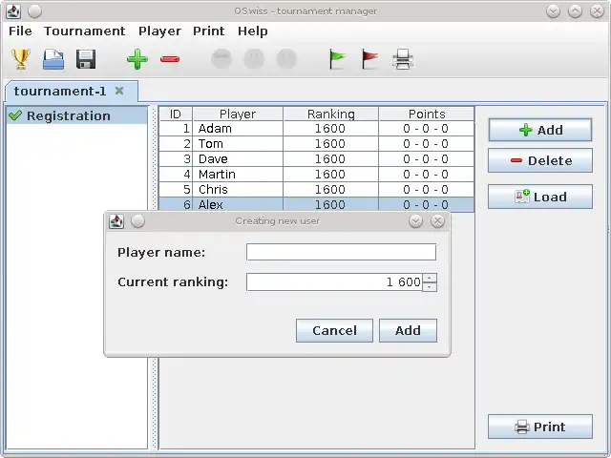Click Tom's points cell 0 - 0 - 0

pyautogui.click(x=426, y=144)
